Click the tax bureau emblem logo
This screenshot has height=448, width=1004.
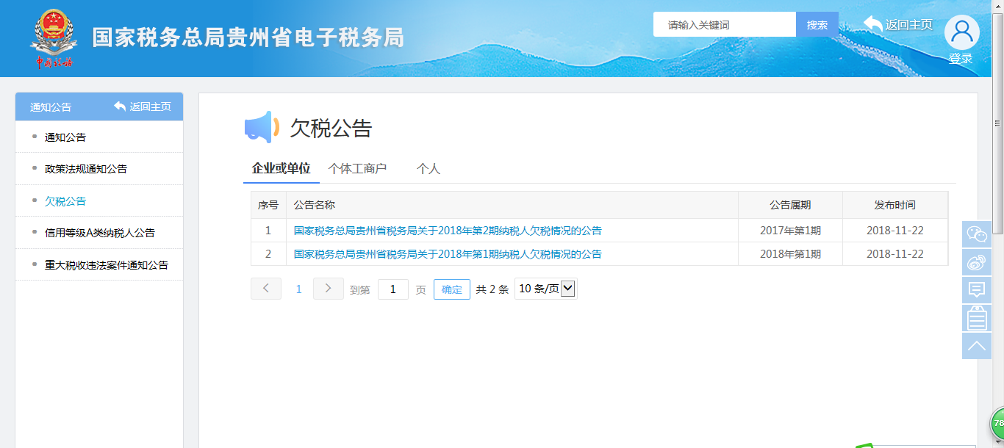54,38
